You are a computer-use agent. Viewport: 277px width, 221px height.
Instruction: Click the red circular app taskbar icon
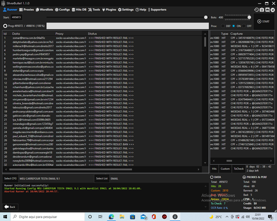pyautogui.click(x=164, y=217)
